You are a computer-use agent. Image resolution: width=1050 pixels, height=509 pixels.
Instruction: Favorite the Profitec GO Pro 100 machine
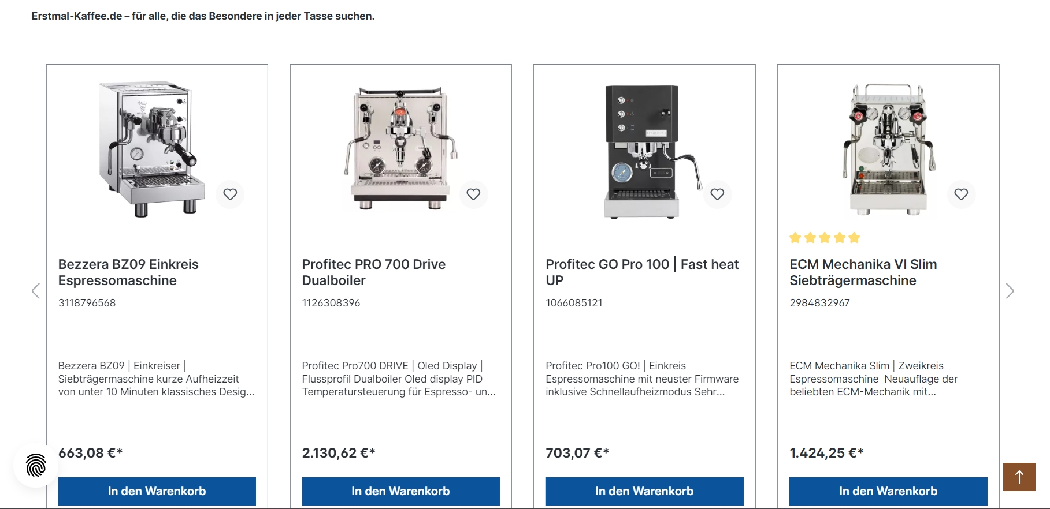(x=717, y=194)
